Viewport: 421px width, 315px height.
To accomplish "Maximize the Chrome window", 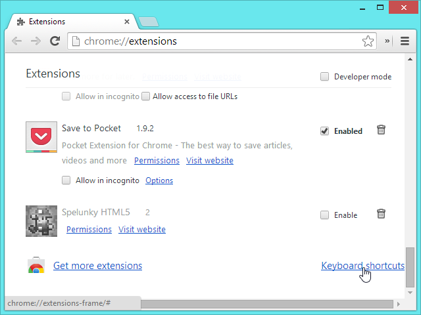I will point(380,7).
